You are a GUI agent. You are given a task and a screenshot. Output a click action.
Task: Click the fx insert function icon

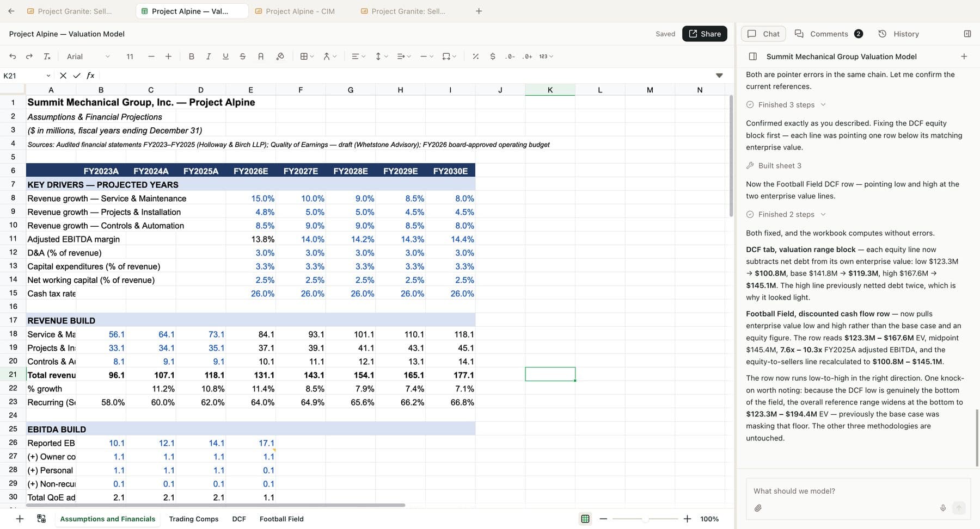90,76
